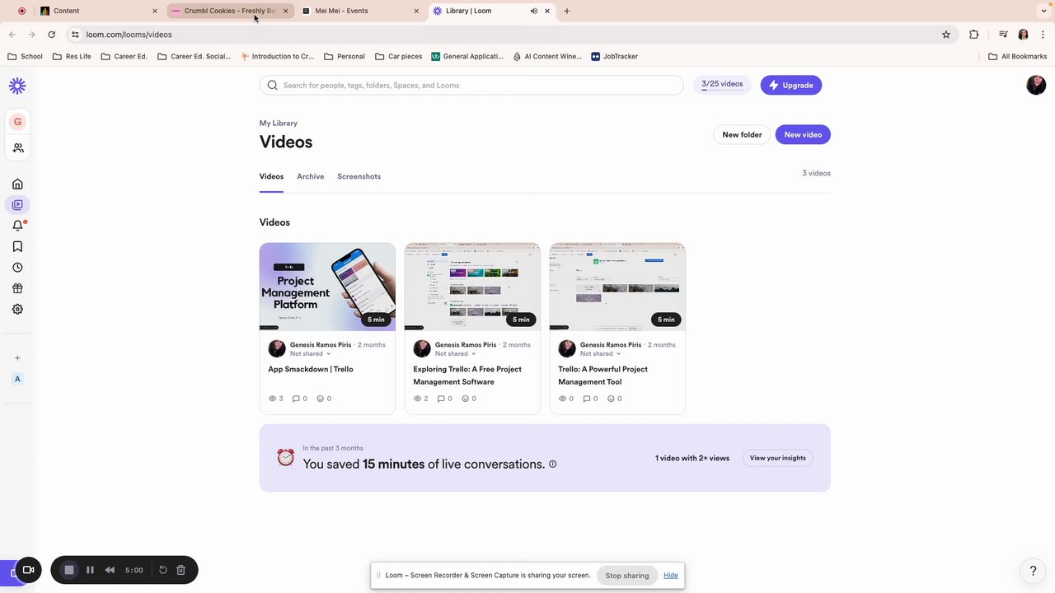
Task: Click reaction emoji icon on Exploring Trello card
Action: [465, 399]
